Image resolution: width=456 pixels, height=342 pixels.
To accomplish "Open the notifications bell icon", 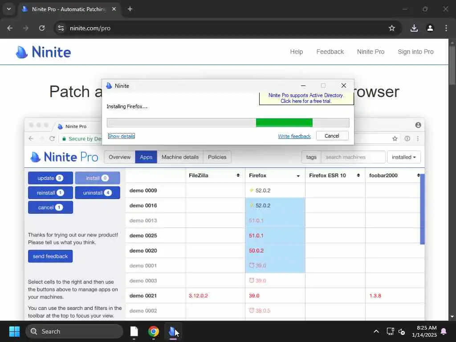I will (x=444, y=331).
